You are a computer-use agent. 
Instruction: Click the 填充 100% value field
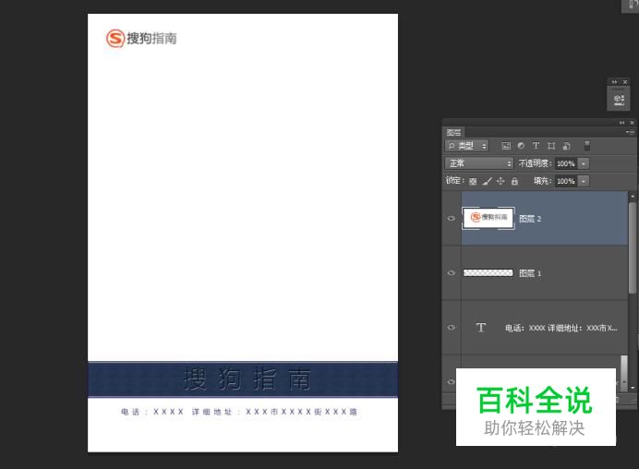pyautogui.click(x=566, y=181)
